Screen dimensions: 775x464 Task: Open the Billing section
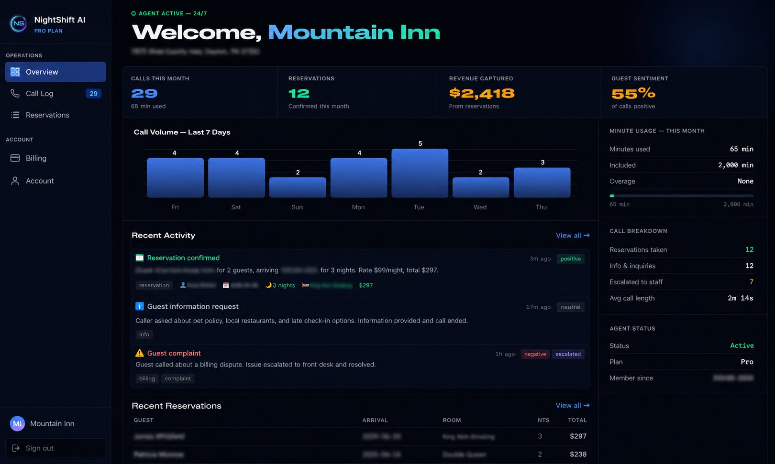click(x=55, y=158)
